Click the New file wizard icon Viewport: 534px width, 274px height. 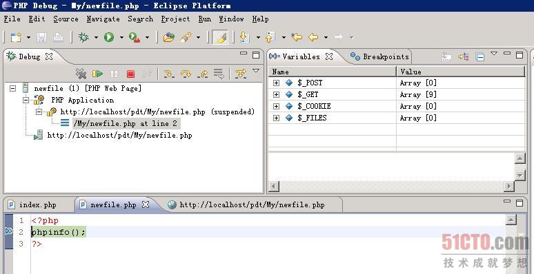[16, 37]
